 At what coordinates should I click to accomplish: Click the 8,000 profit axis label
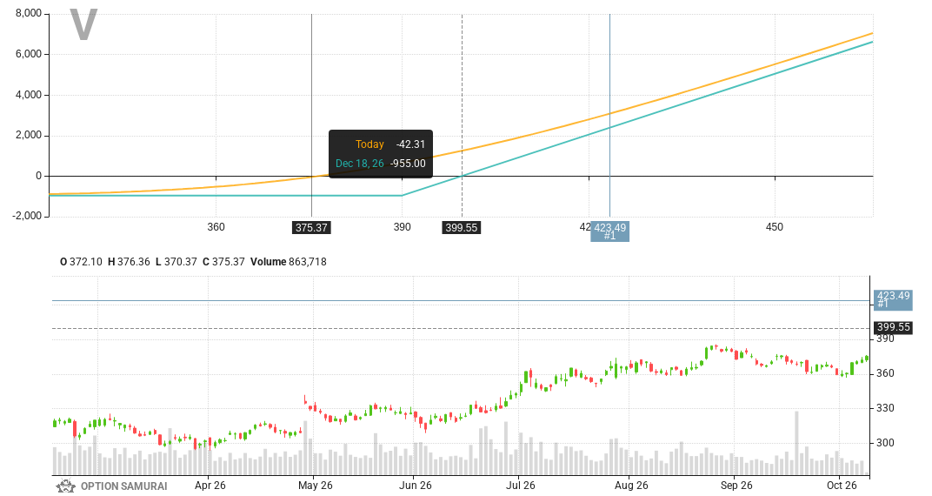tap(28, 13)
